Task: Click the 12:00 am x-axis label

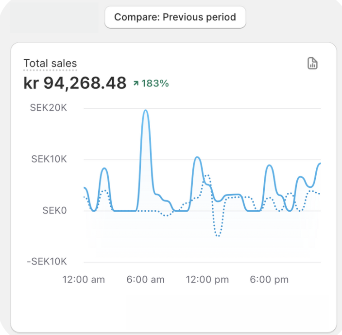Action: click(x=84, y=280)
